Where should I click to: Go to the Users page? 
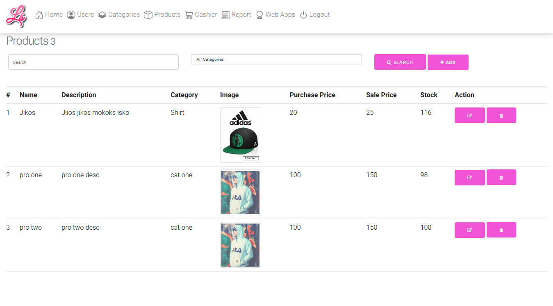point(80,15)
